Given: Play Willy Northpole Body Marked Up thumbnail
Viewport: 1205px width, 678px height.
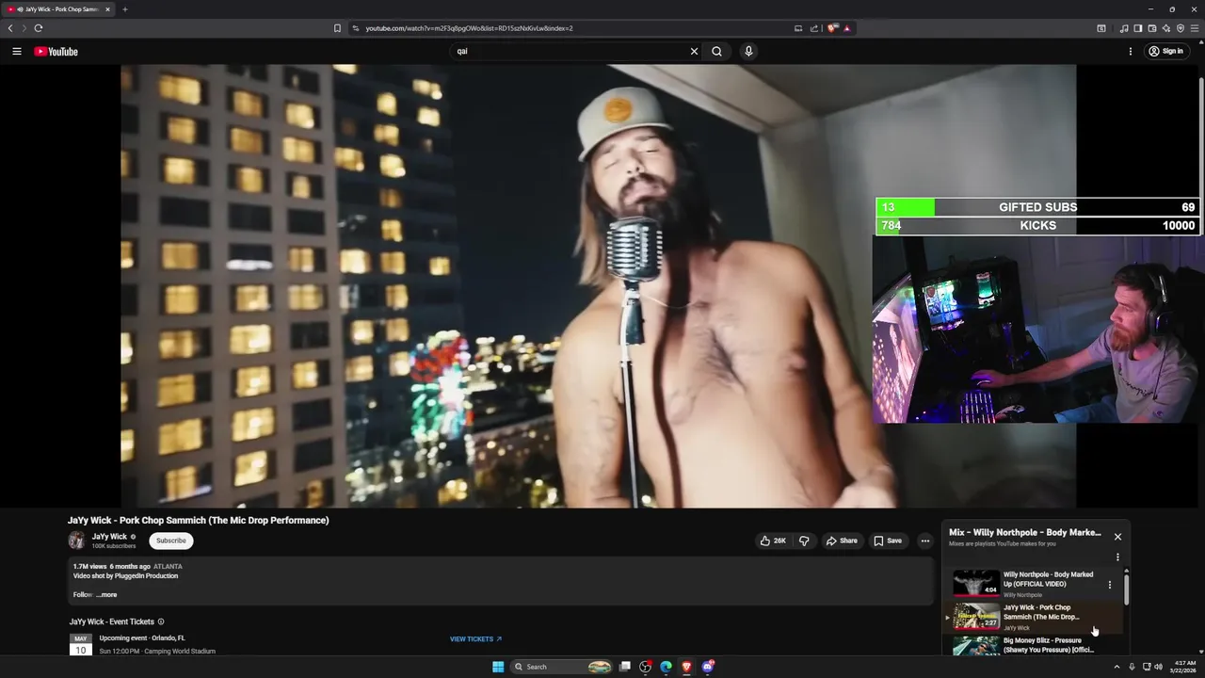Looking at the screenshot, I should [976, 583].
